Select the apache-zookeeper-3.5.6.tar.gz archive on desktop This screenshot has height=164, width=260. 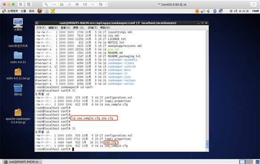point(18,116)
